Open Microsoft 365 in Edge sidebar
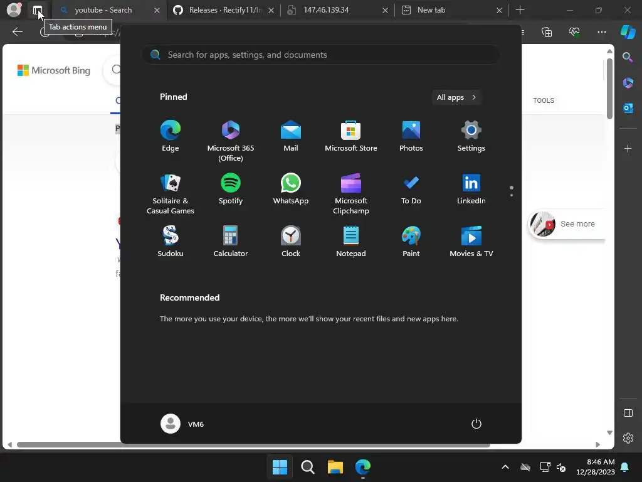This screenshot has height=482, width=642. [628, 83]
